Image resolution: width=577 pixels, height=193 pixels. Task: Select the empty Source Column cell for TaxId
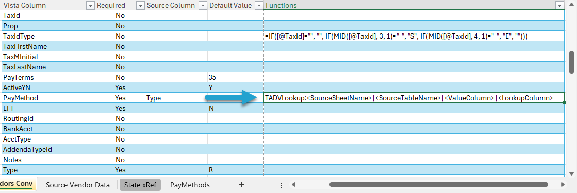point(176,15)
